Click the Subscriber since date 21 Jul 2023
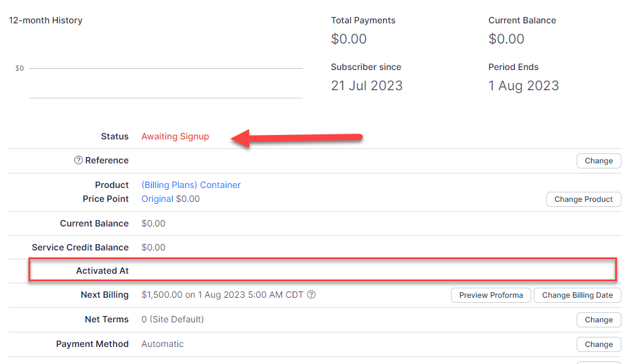 point(366,86)
